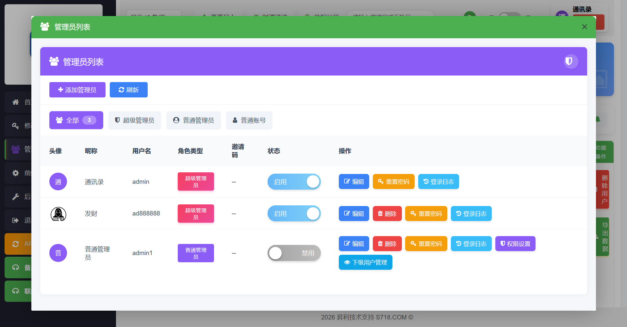Click the 通 avatar for admin
This screenshot has width=627, height=327.
click(x=58, y=181)
